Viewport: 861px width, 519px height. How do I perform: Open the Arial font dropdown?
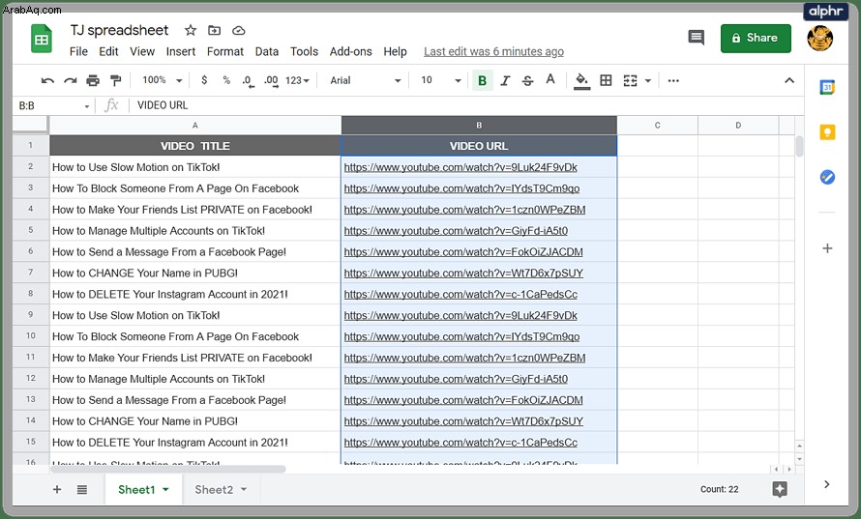pyautogui.click(x=365, y=80)
